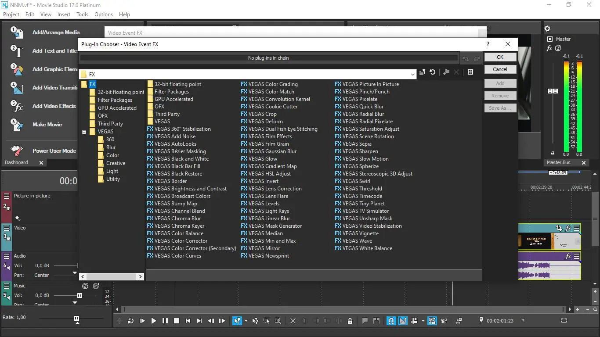Toggle Ignore Event Grouping icon
Screen dimensions: 600x337
point(444,321)
